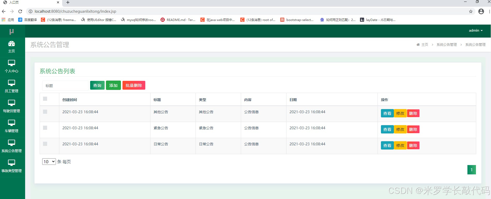Click the 系统公告列表 panel heading
Image resolution: width=491 pixels, height=199 pixels.
click(x=57, y=71)
